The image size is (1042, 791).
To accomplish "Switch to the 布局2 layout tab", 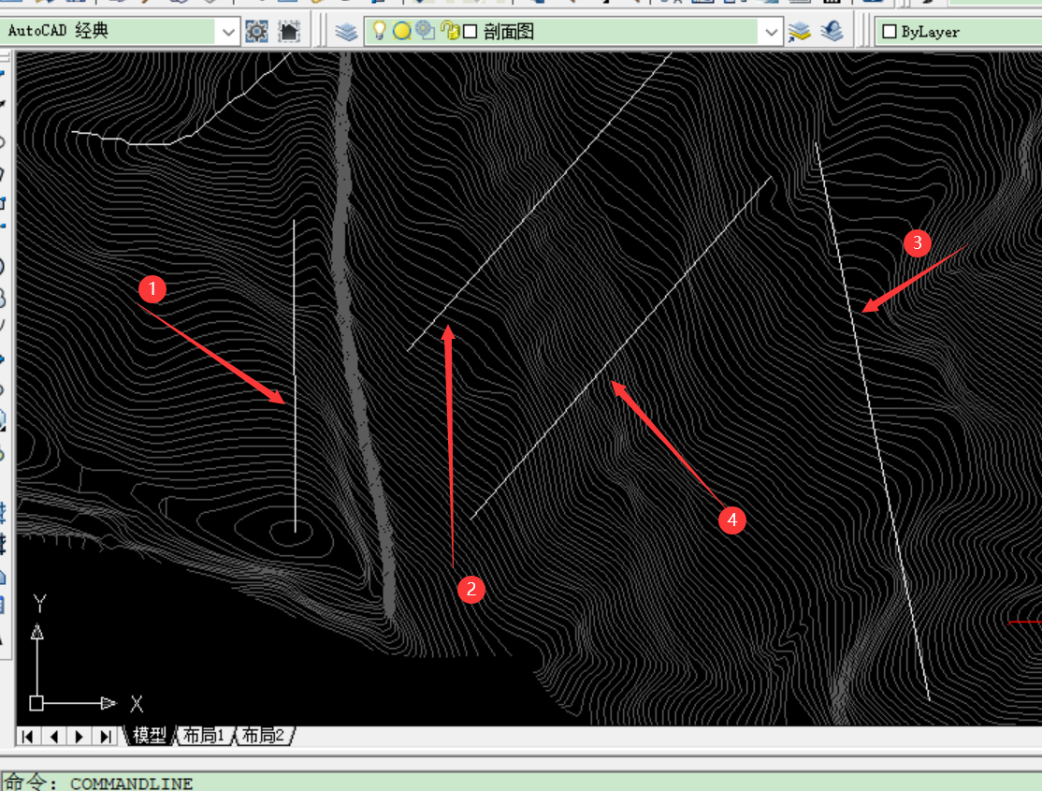I will click(264, 736).
